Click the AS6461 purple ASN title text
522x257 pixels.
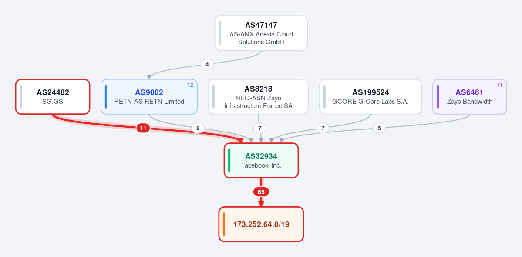(x=469, y=92)
